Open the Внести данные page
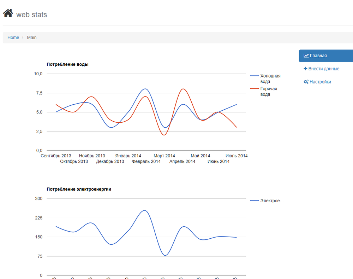The width and height of the screenshot is (353, 279). [x=324, y=69]
